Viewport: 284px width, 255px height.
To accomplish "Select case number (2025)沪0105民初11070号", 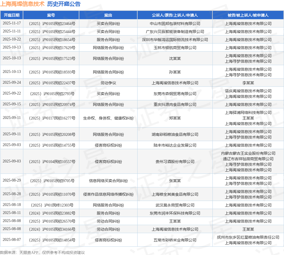I will tap(52, 194).
